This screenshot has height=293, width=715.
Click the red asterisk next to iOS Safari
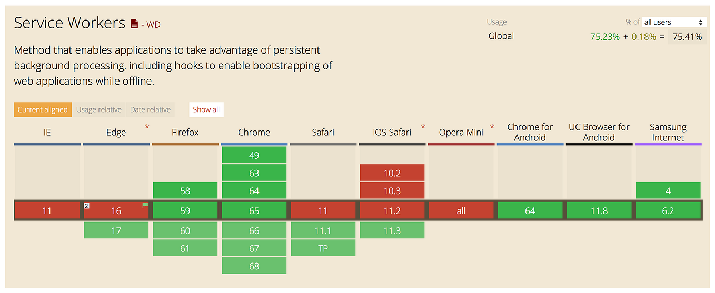pyautogui.click(x=423, y=128)
